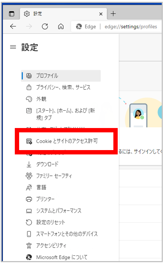
Task: Click the 言語 language icon
Action: (29, 187)
